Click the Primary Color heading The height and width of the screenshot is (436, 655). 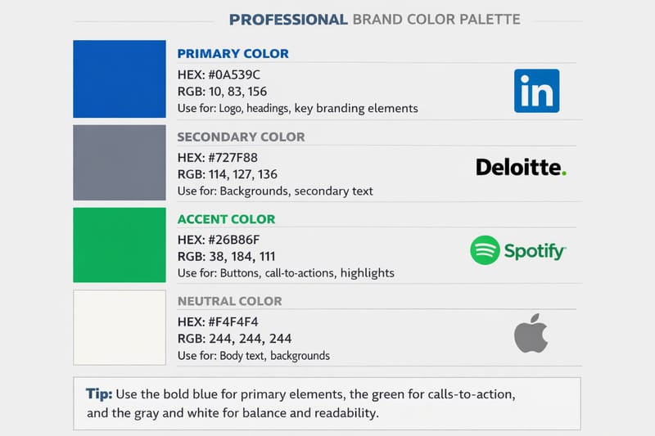pyautogui.click(x=233, y=54)
